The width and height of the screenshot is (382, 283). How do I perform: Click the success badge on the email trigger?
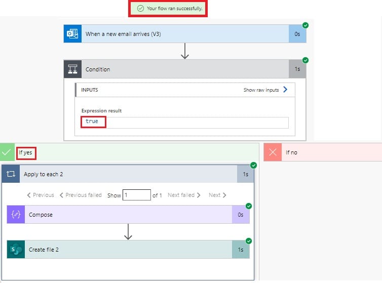[x=305, y=25]
